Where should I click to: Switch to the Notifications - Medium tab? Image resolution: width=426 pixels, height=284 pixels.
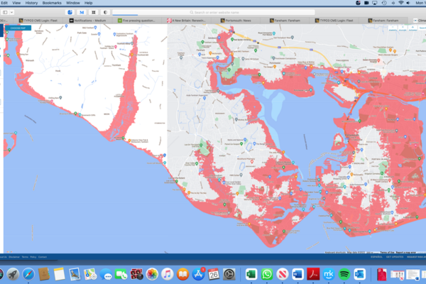(x=87, y=21)
